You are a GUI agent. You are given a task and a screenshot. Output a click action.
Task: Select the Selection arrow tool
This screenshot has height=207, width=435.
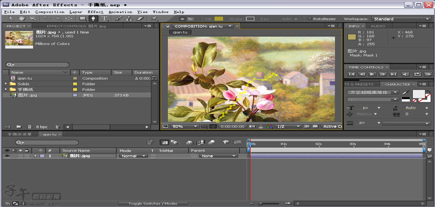point(11,19)
